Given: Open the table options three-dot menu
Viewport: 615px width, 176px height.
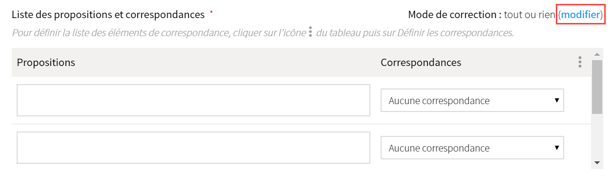Looking at the screenshot, I should (580, 62).
